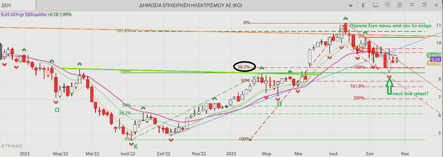This screenshot has height=157, width=443.
Task: Select the 200% Fibonacci level label
Action: point(359,98)
